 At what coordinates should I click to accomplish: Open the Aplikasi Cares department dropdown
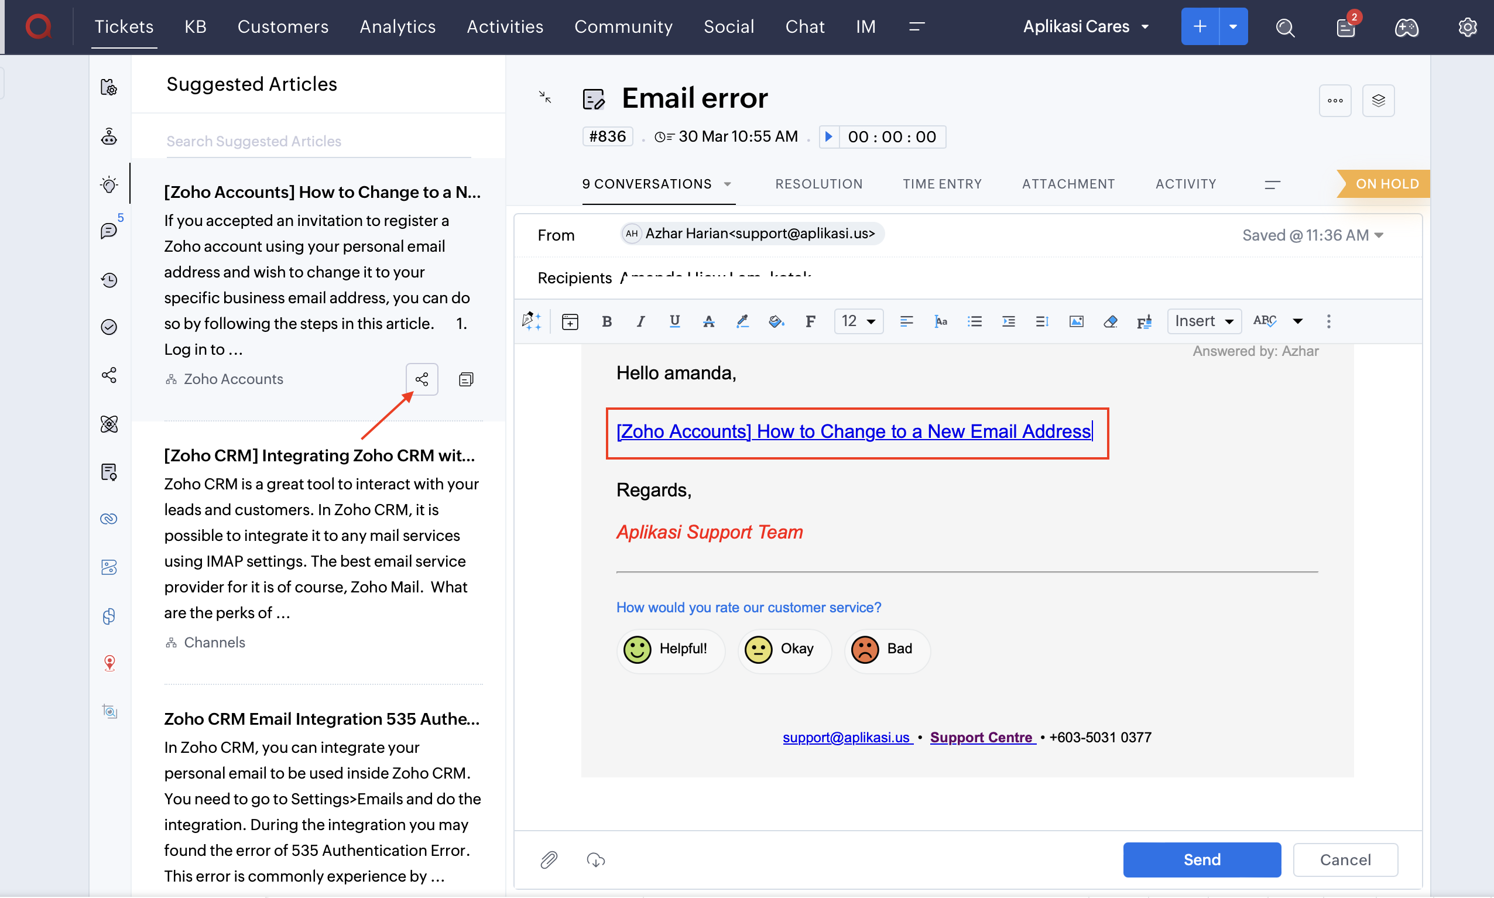(x=1086, y=26)
